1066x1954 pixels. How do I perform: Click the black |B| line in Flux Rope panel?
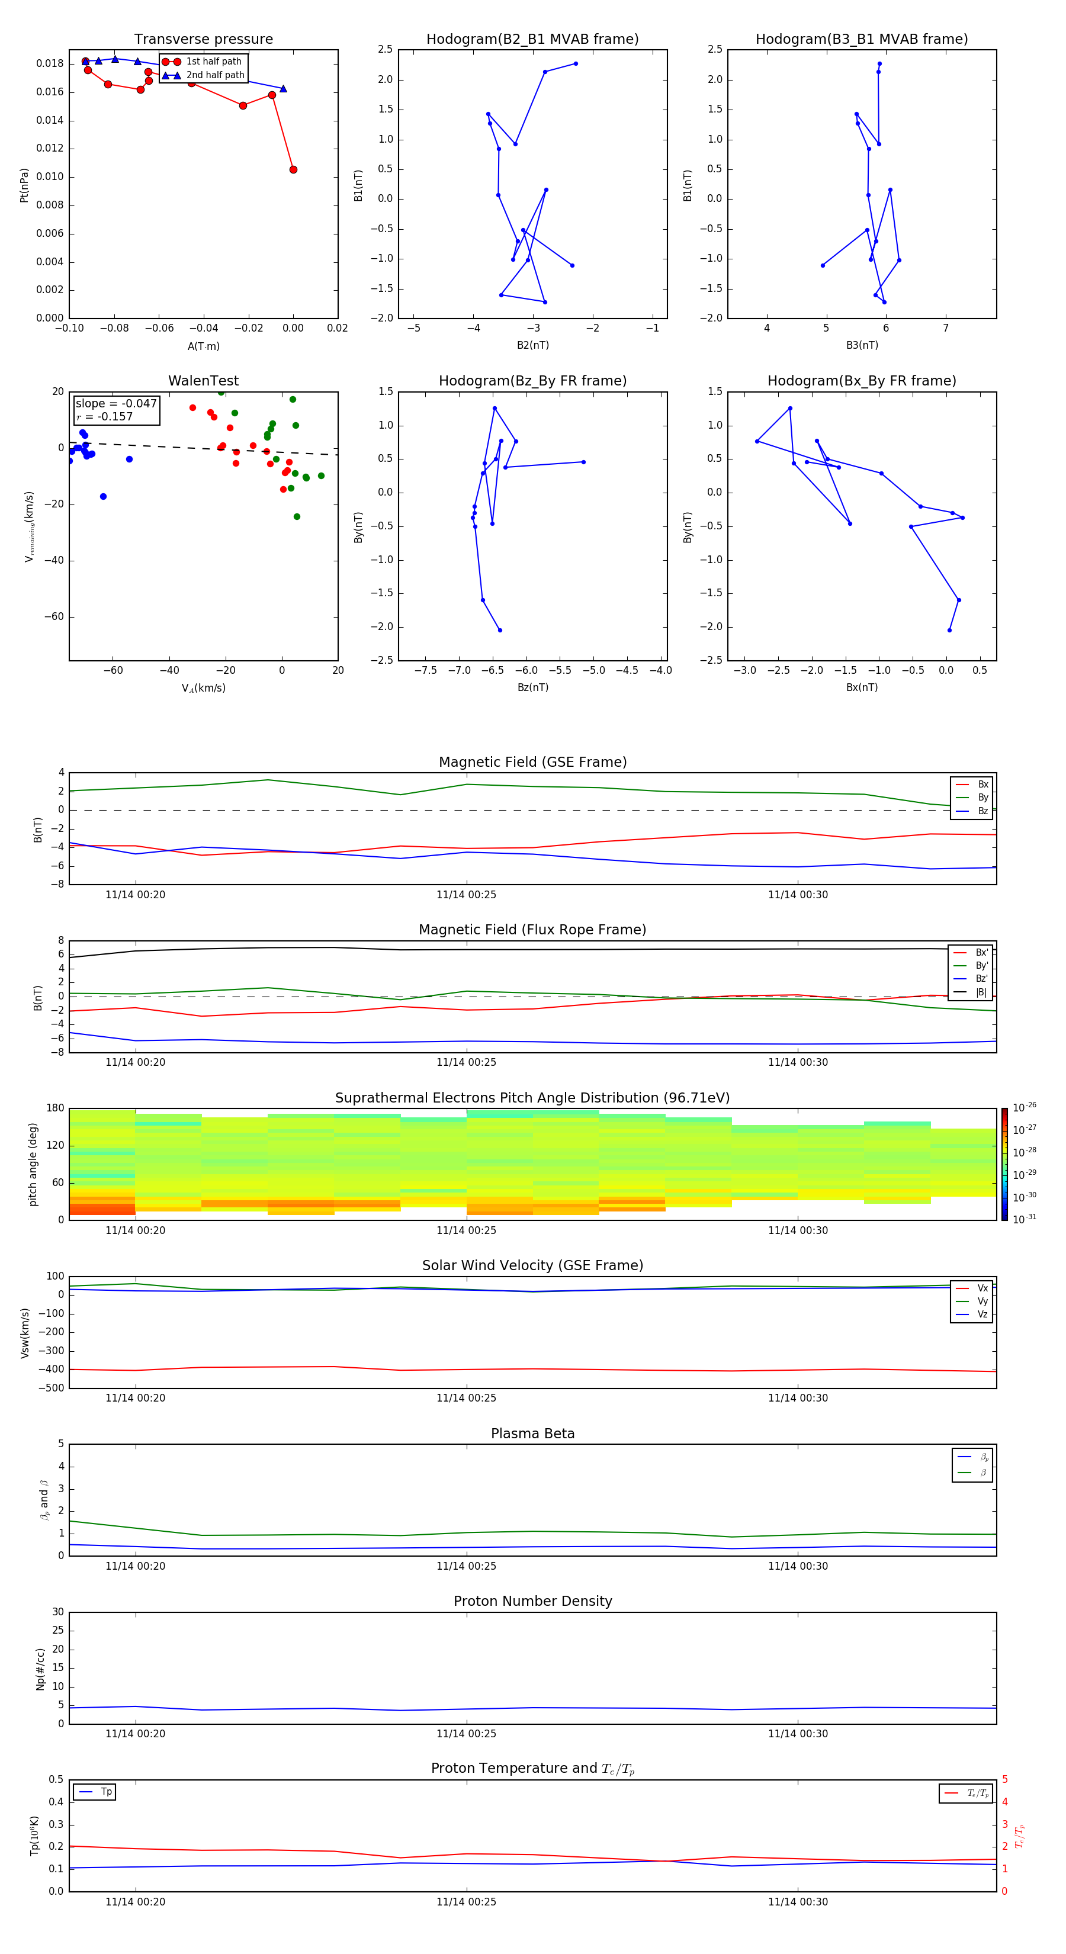click(532, 949)
